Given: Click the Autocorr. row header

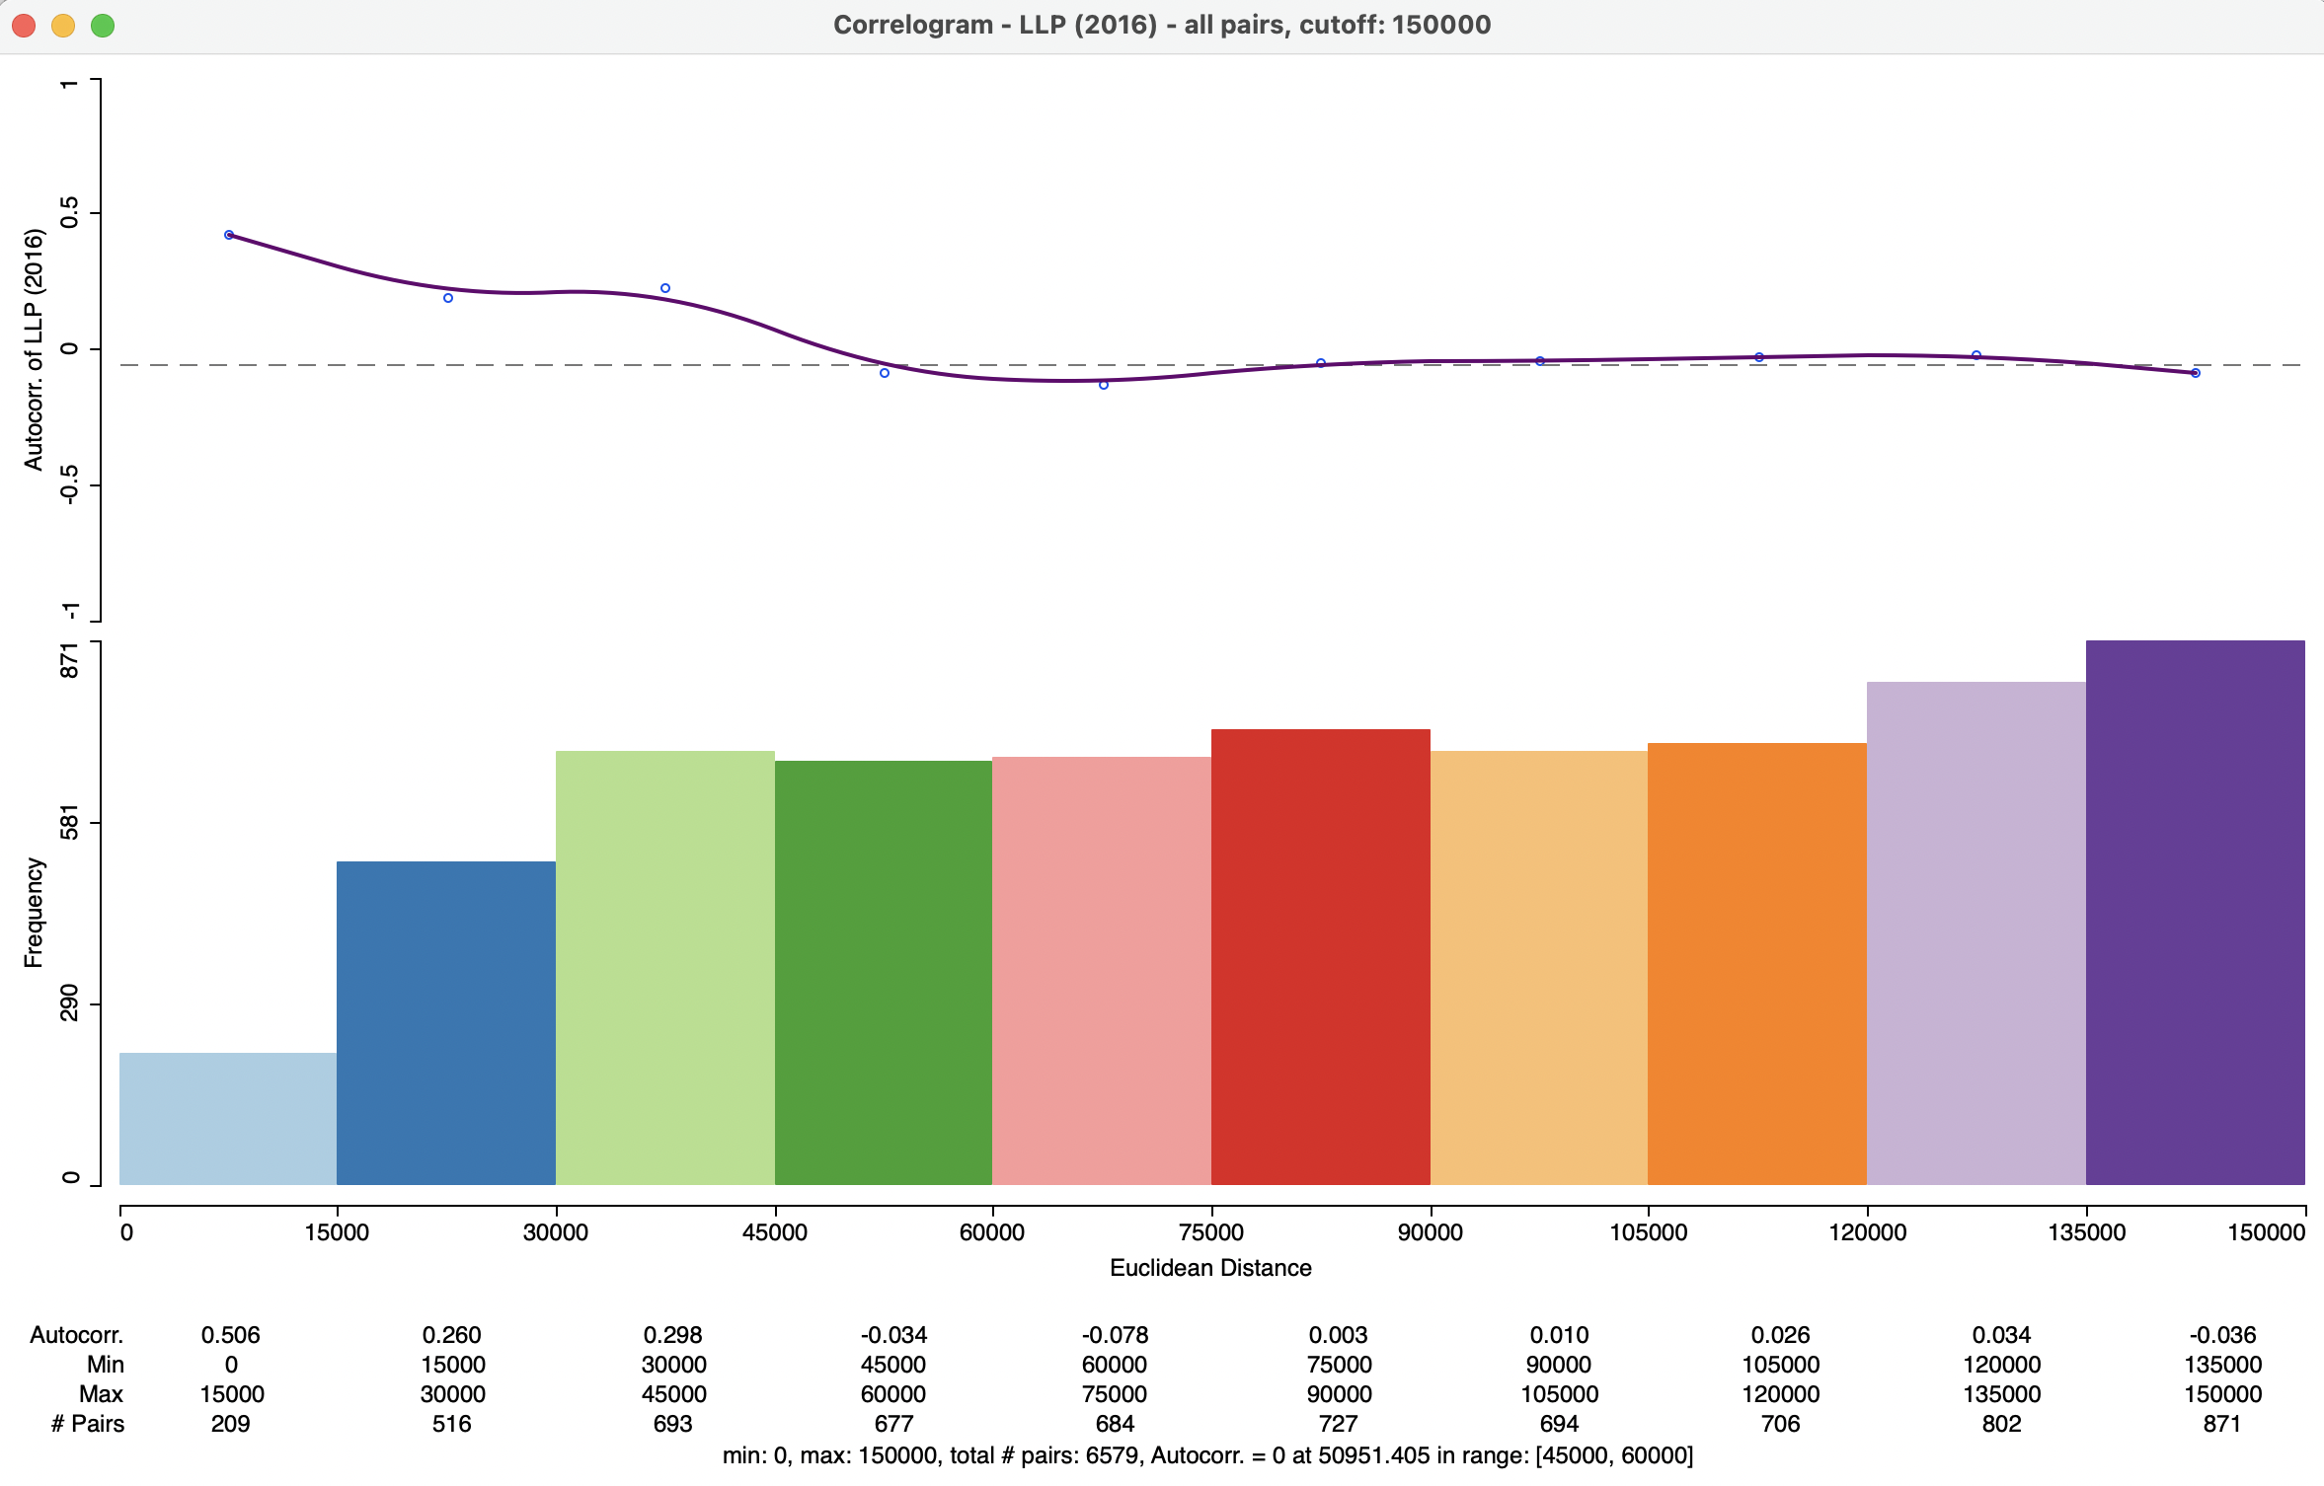Looking at the screenshot, I should click(76, 1335).
